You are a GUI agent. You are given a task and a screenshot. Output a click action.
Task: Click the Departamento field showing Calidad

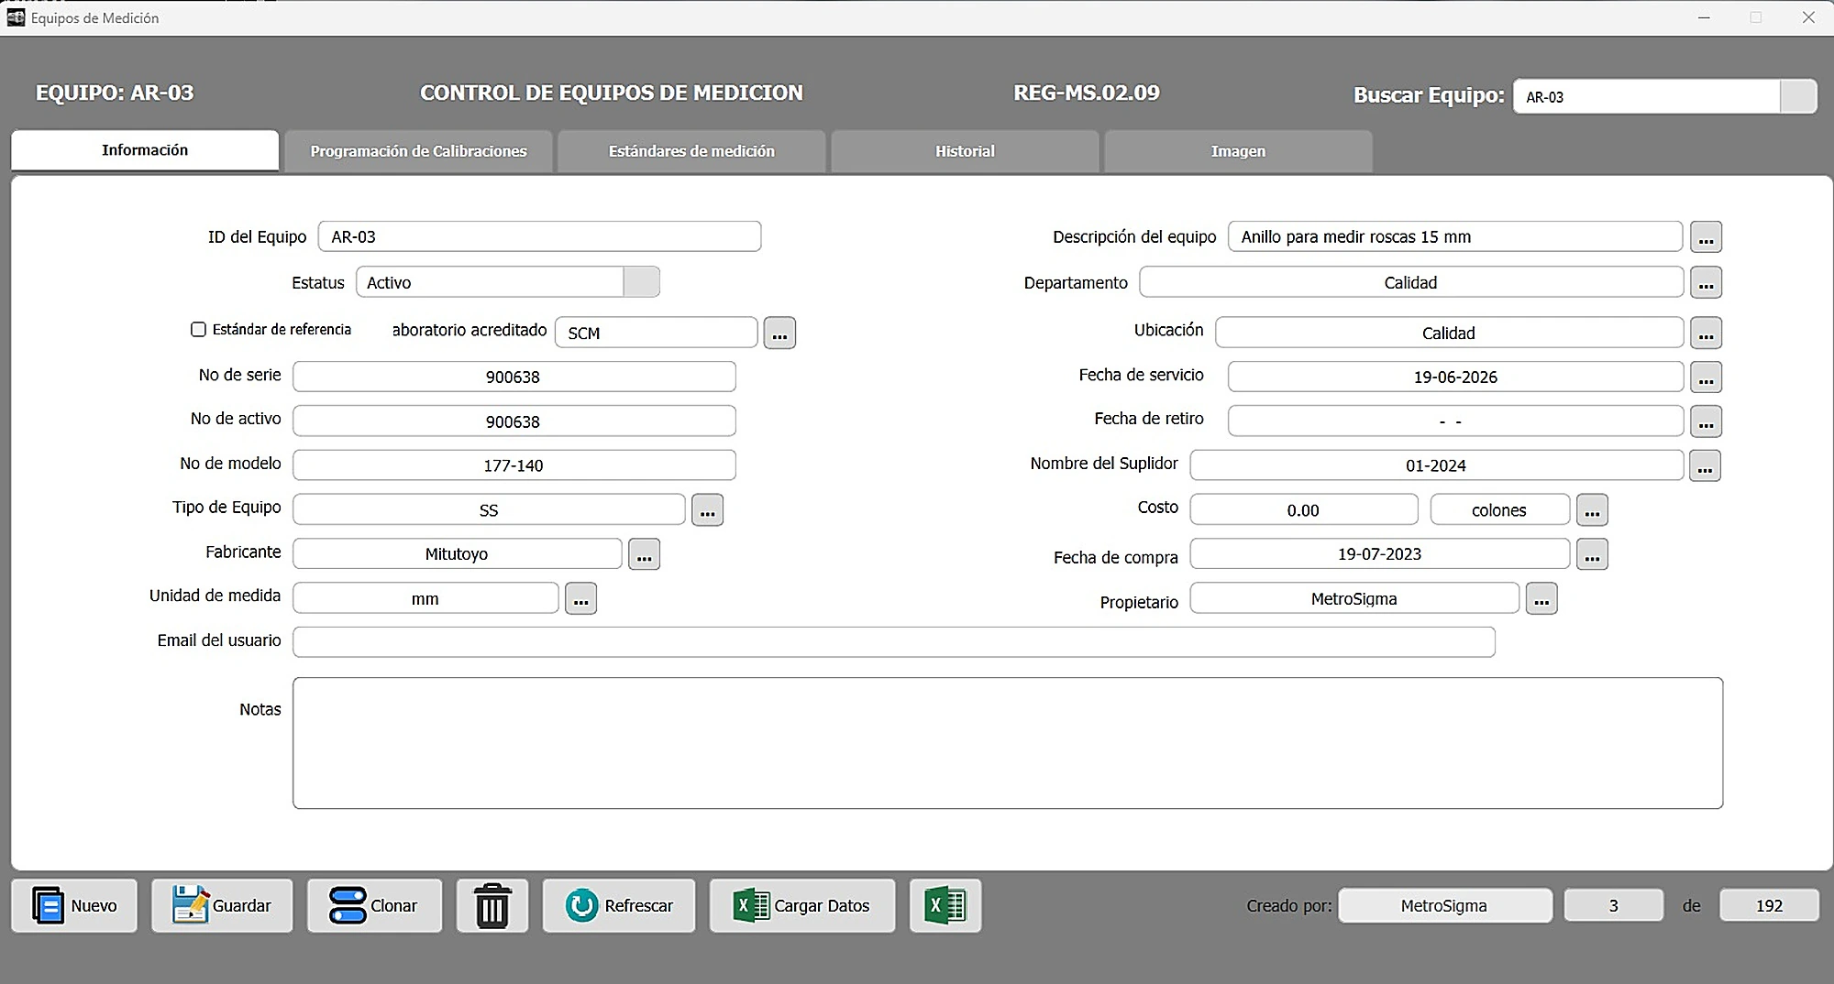click(x=1410, y=282)
